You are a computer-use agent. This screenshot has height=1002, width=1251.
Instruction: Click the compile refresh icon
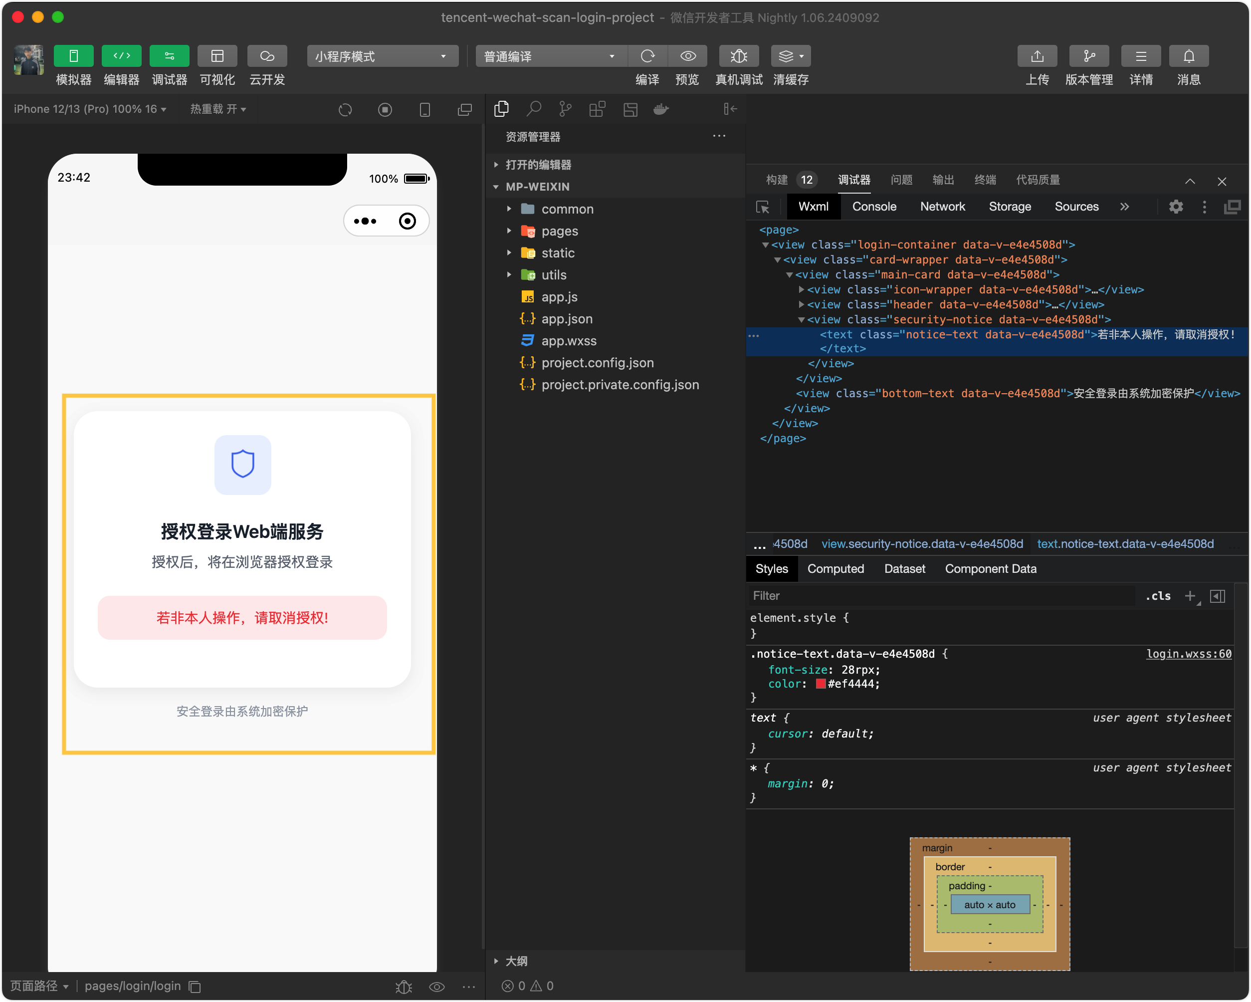[x=647, y=56]
